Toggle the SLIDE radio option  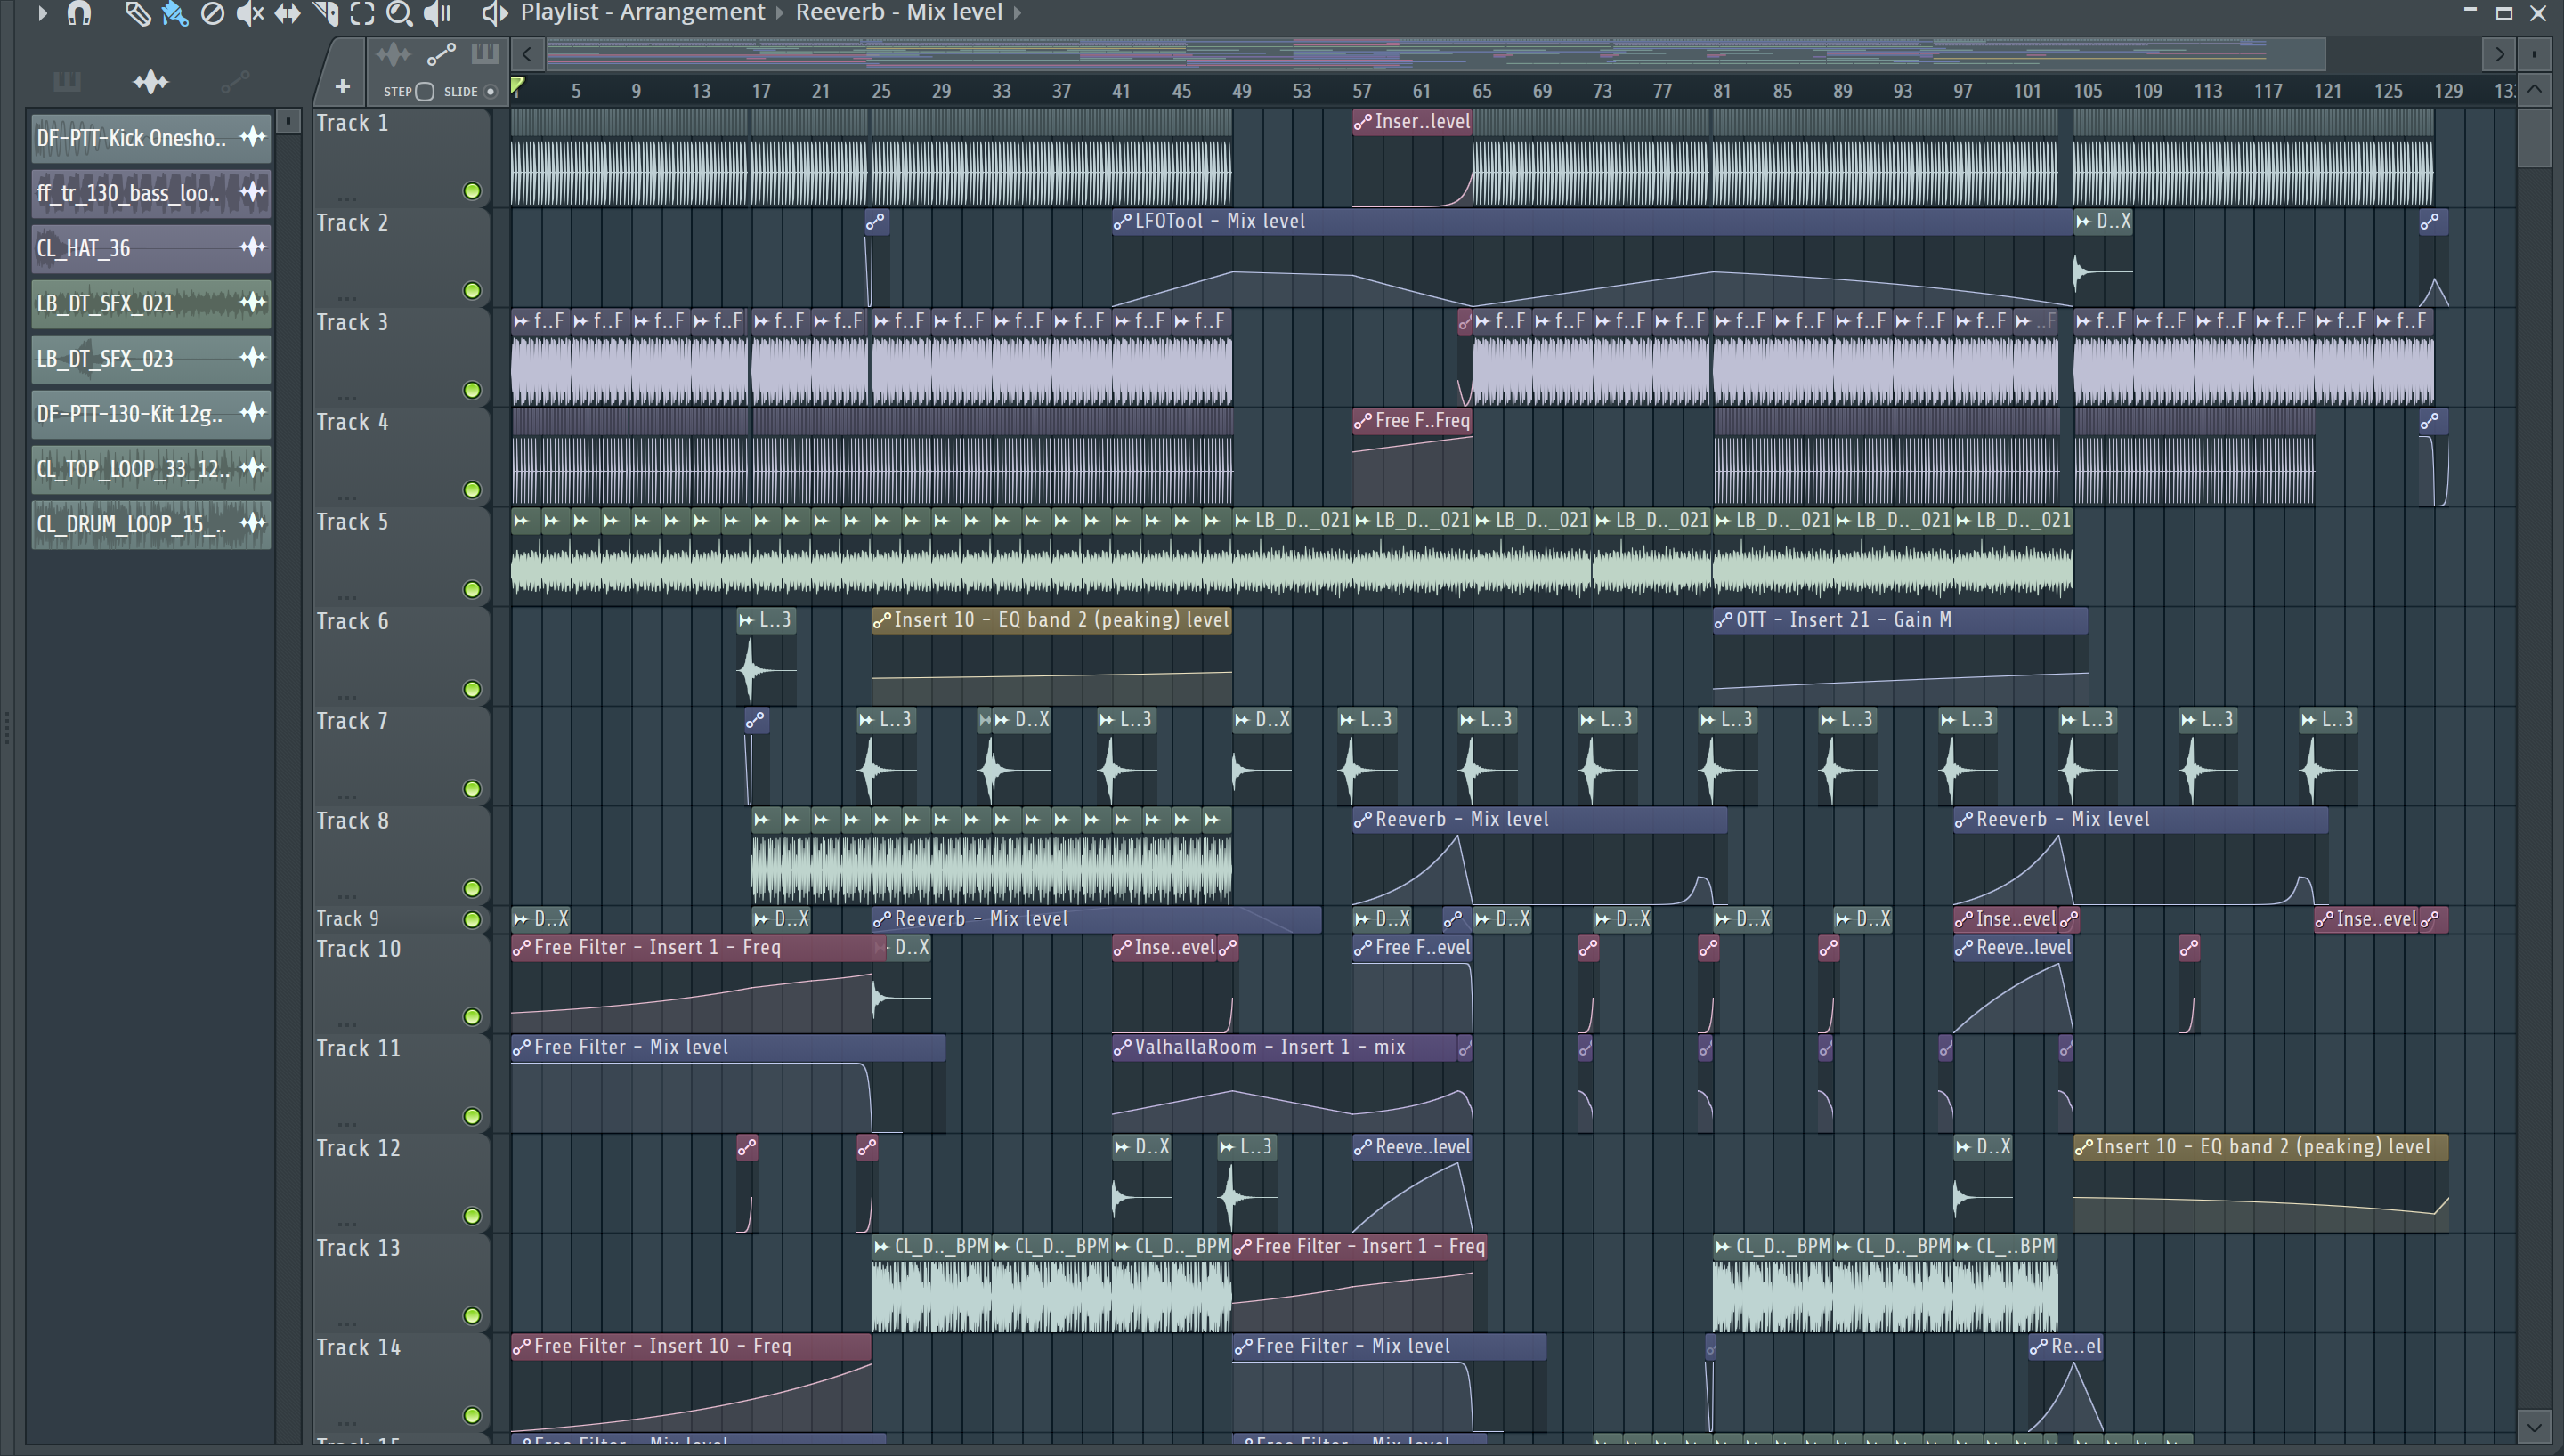[x=490, y=91]
